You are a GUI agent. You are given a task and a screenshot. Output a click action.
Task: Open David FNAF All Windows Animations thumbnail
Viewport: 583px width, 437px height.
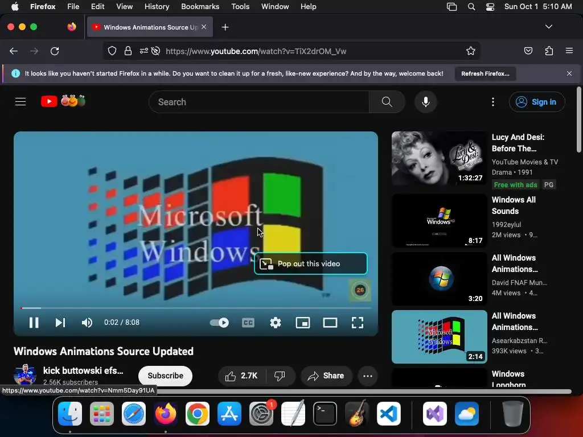click(x=439, y=279)
